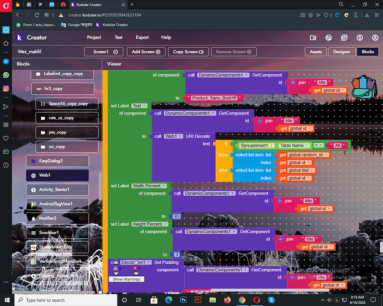Open Instagram from the Opera sidebar
This screenshot has width=383, height=306.
coord(6,89)
